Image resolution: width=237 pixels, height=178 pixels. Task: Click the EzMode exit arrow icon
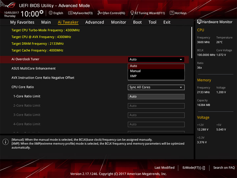(x=202, y=168)
